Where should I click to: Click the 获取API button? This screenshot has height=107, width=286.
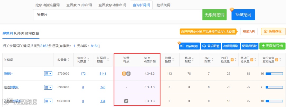[x=249, y=31]
